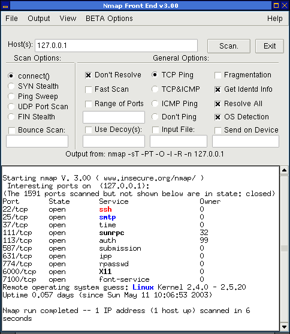Click owner value 99 for auth

click(204, 240)
